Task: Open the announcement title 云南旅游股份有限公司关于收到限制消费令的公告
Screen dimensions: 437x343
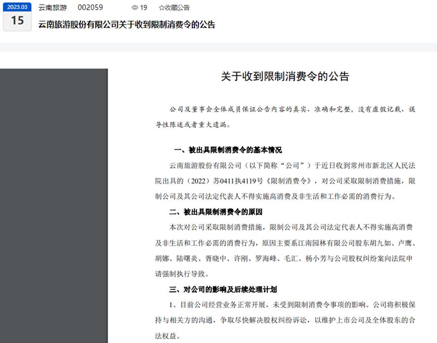Action: (x=127, y=25)
